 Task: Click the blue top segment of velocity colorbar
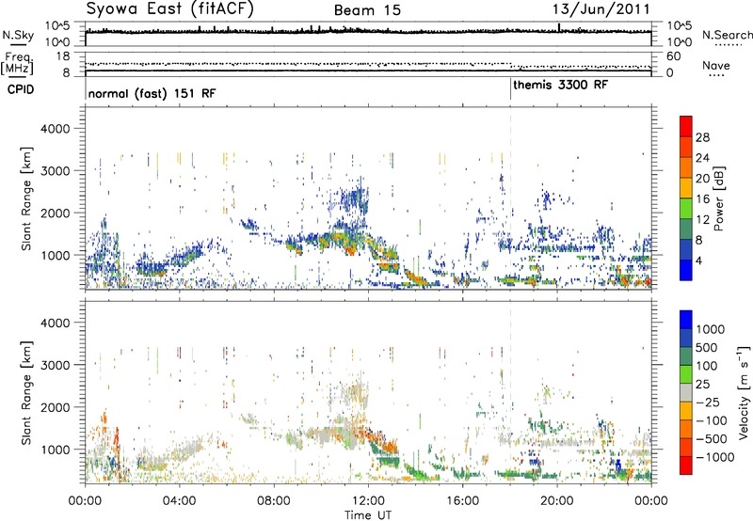pos(686,320)
